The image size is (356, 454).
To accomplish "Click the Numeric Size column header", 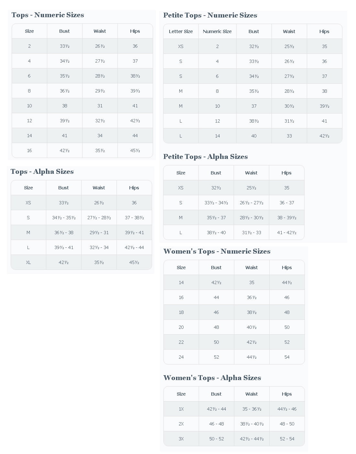I will pos(217,31).
